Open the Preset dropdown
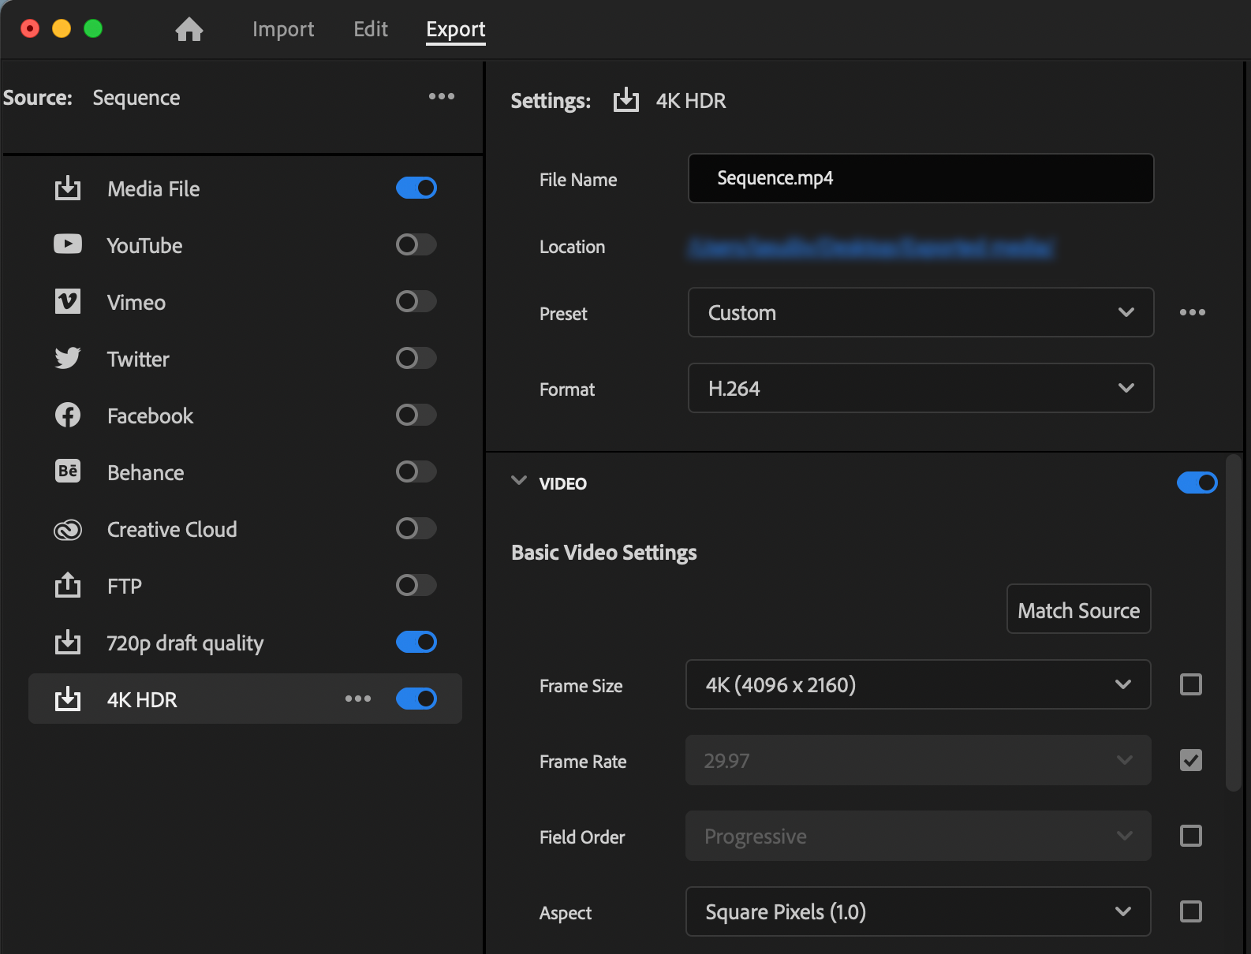Screen dimensions: 1251x954 (920, 312)
